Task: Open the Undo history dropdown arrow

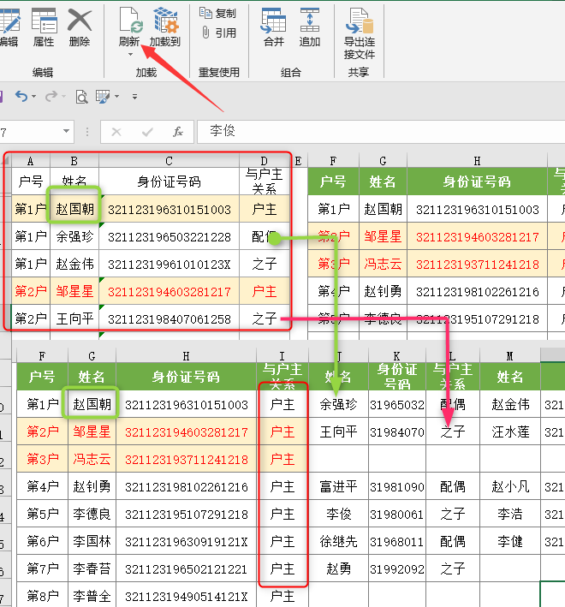Action: [33, 97]
